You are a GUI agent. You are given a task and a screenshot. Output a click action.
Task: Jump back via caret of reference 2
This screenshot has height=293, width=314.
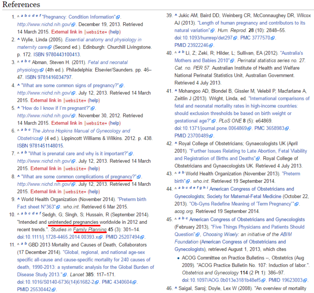(x=19, y=39)
